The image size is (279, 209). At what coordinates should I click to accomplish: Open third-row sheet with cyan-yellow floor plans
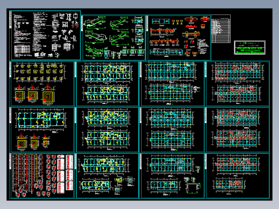(x=107, y=130)
